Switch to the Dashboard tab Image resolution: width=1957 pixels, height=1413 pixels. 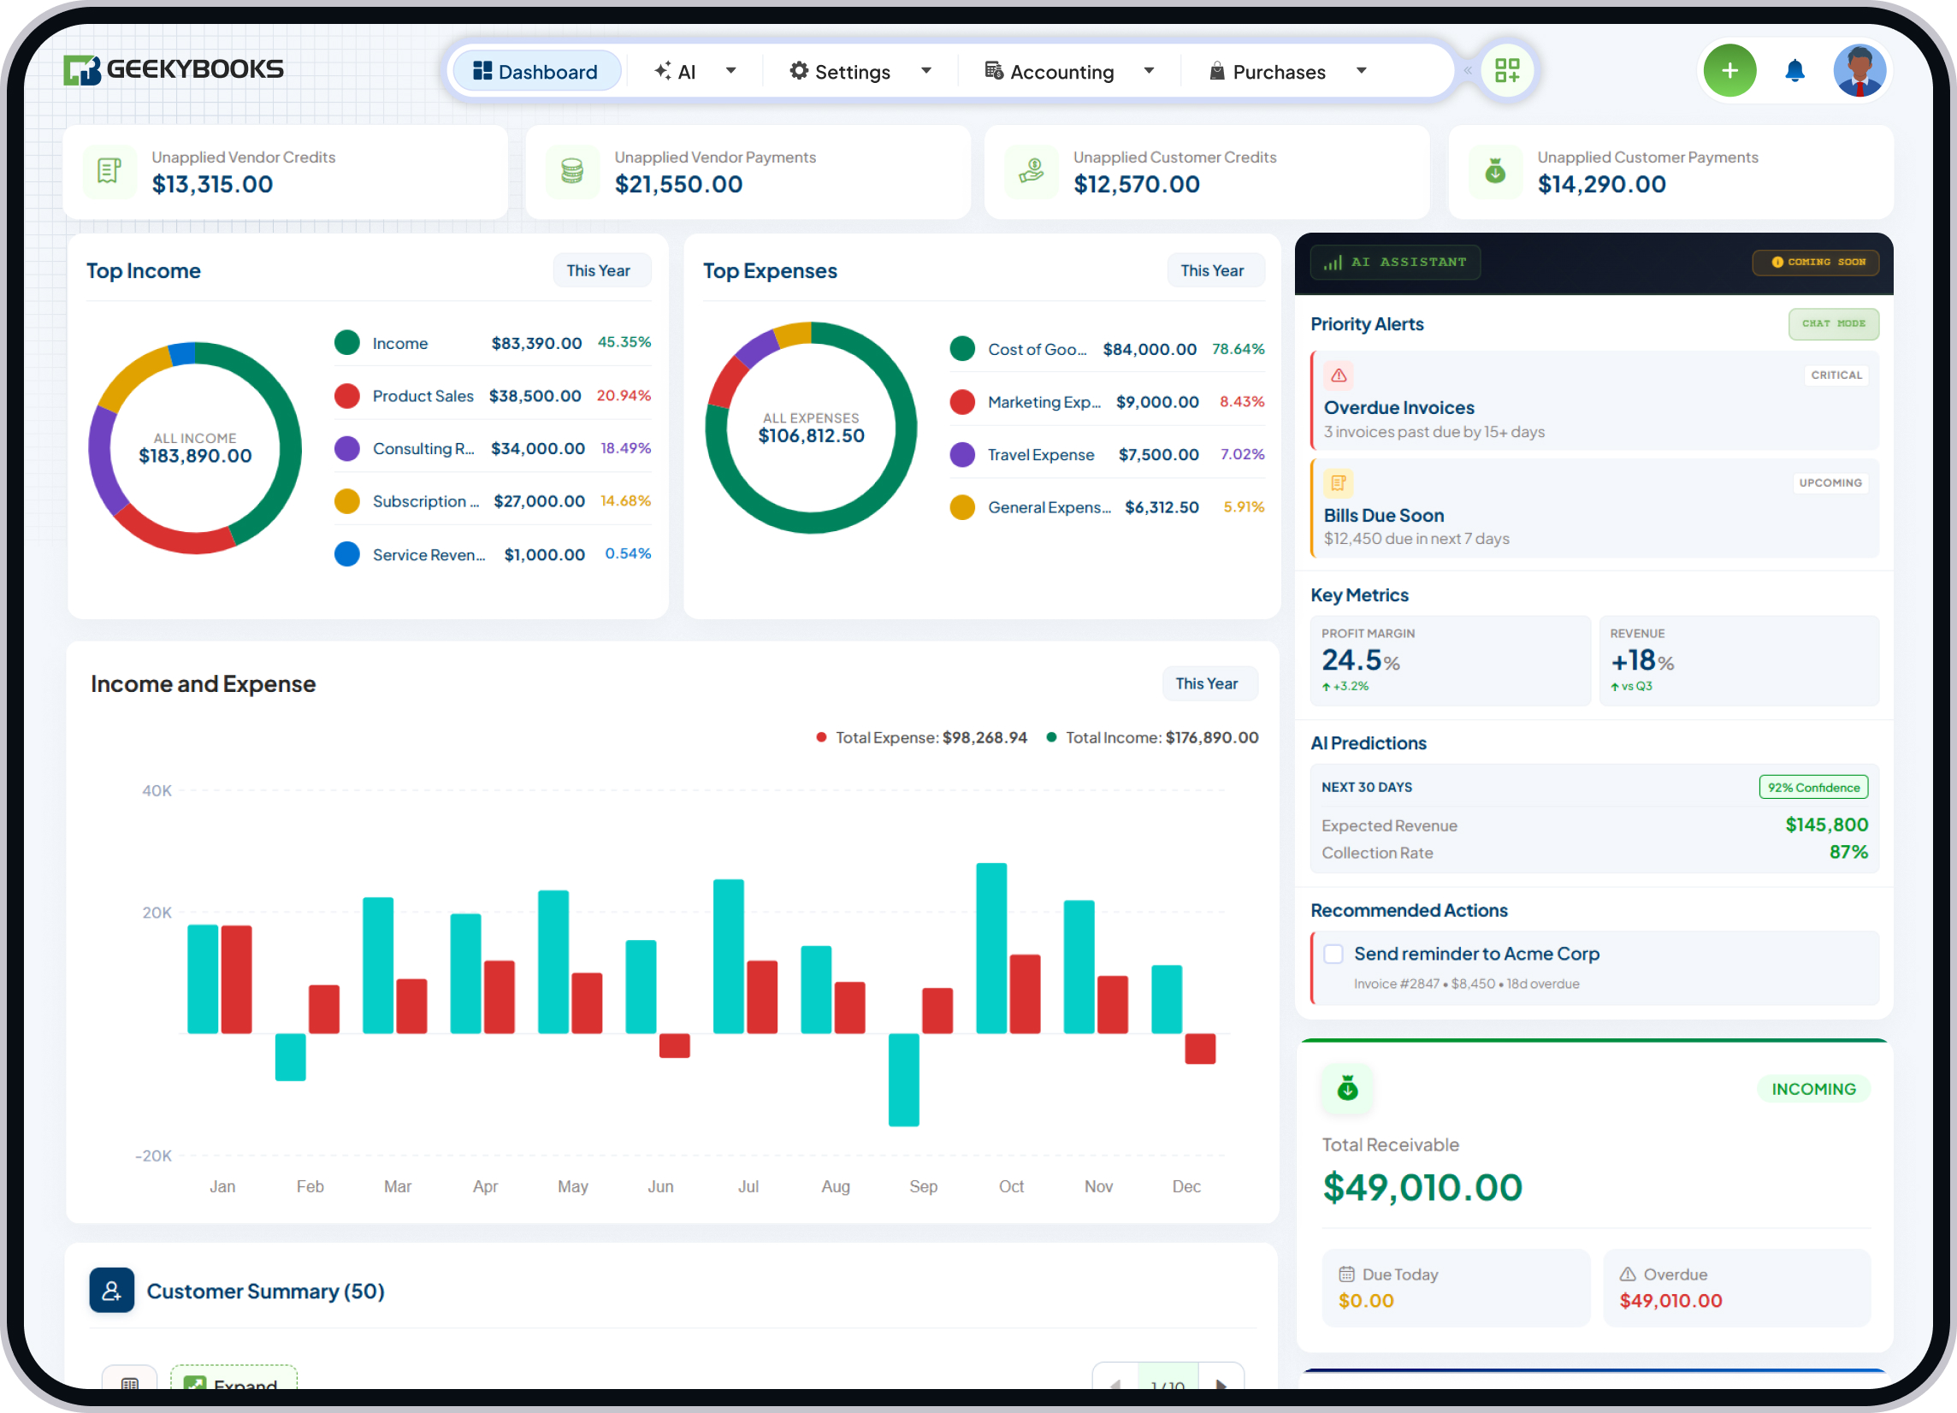point(536,71)
